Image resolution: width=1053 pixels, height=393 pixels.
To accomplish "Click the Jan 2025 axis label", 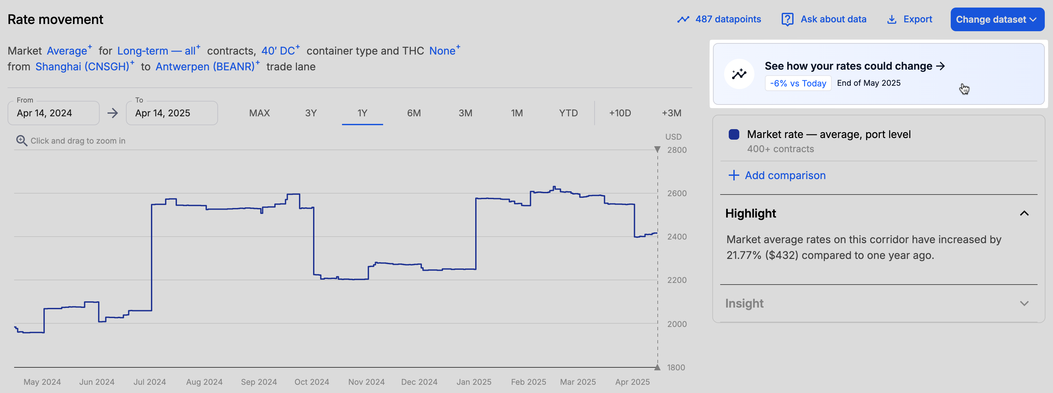I will coord(474,382).
